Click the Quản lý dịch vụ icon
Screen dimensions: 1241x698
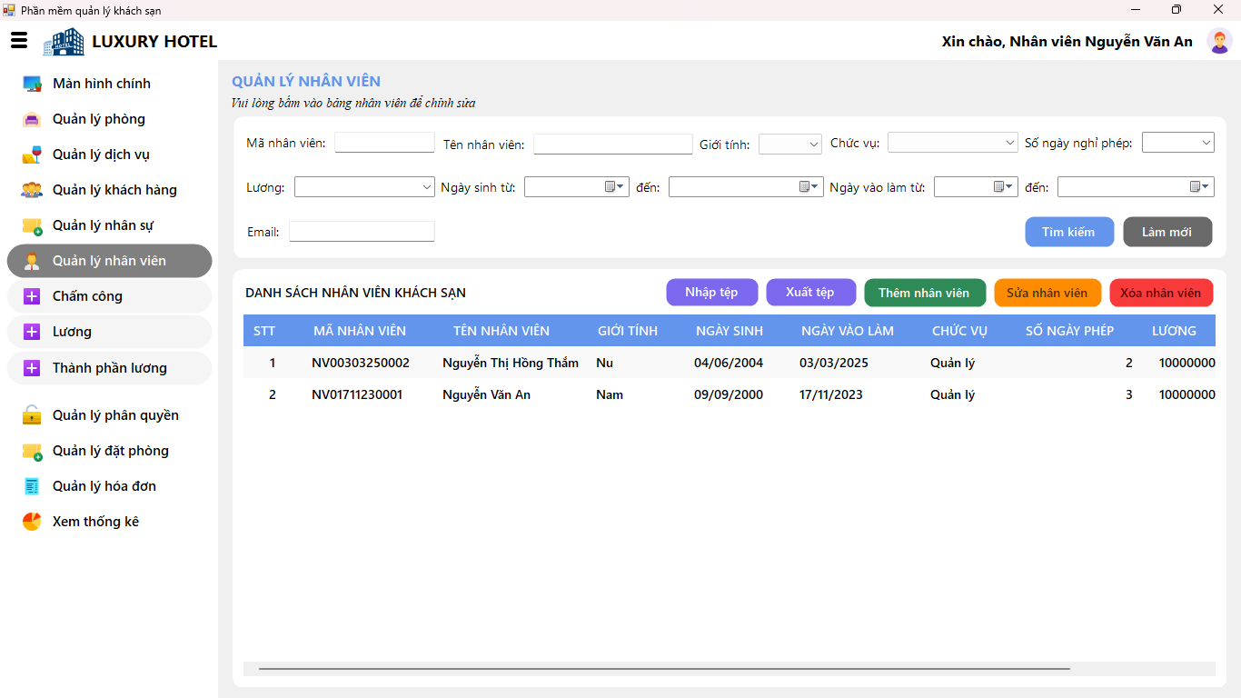[x=32, y=155]
